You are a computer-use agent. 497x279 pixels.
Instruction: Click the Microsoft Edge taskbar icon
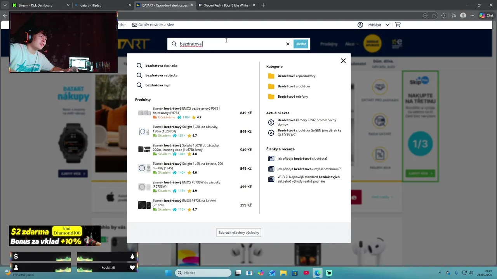318,273
